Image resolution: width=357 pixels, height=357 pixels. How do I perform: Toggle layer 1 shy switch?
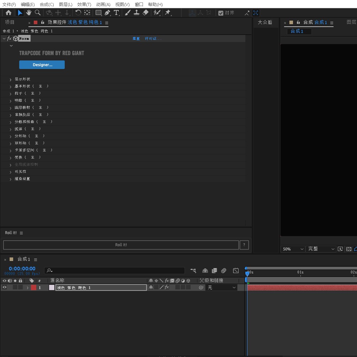pos(151,287)
